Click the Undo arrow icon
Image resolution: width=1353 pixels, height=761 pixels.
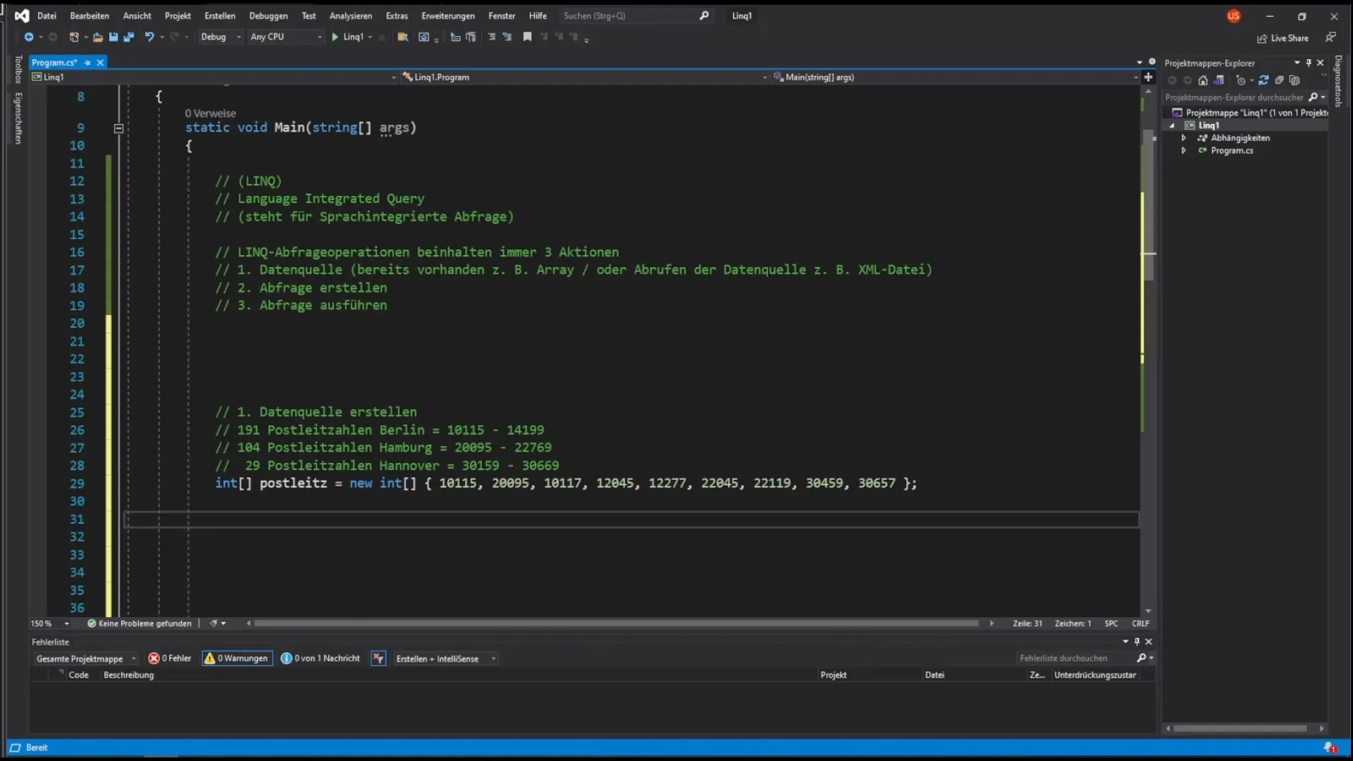point(149,37)
